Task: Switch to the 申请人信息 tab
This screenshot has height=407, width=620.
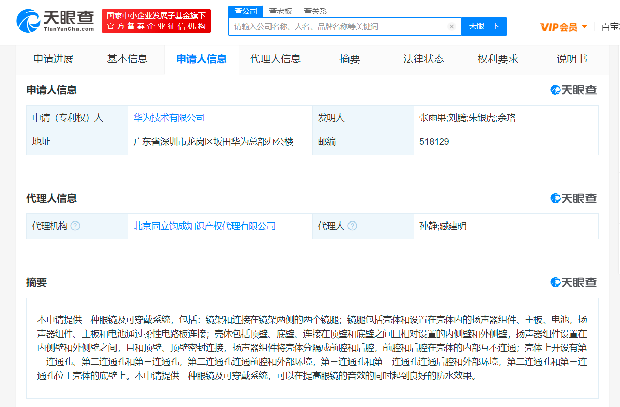Action: [x=202, y=59]
